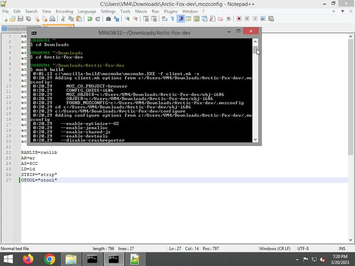The height and width of the screenshot is (266, 355).
Task: Save the document with the floppy icon
Action: 20,19
